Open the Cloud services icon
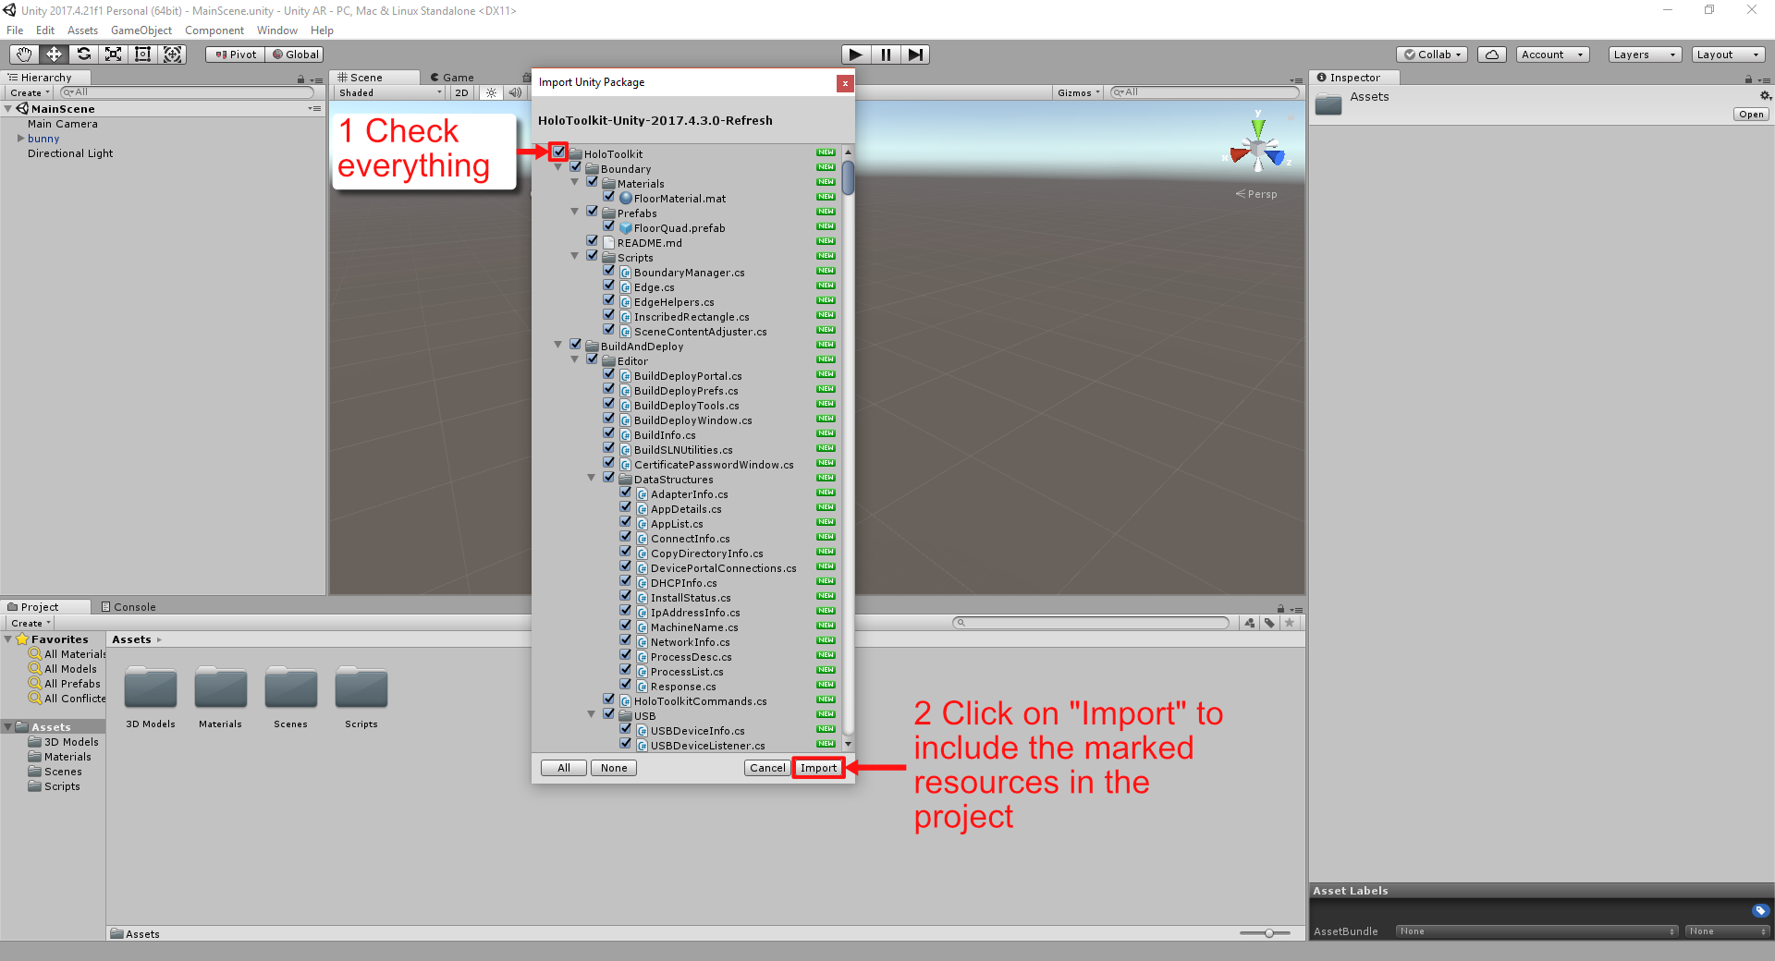 pos(1491,55)
